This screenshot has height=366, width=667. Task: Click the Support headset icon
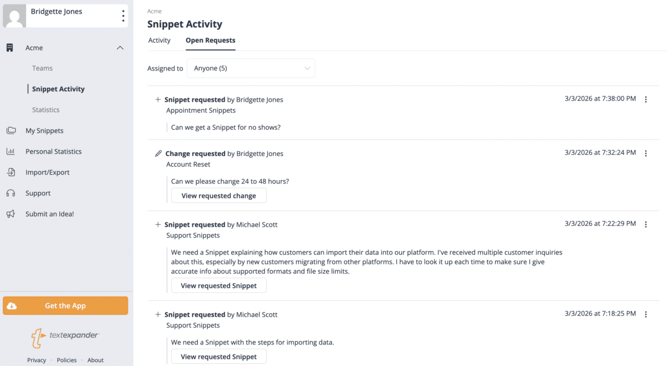pos(11,194)
